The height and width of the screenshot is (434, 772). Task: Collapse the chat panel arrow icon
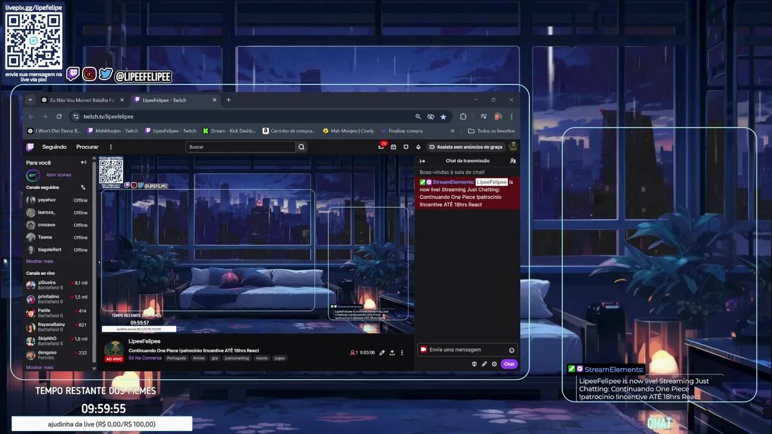(422, 161)
